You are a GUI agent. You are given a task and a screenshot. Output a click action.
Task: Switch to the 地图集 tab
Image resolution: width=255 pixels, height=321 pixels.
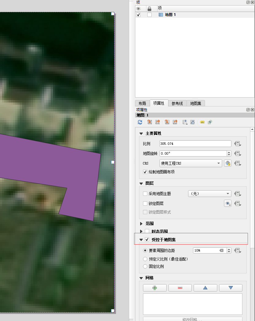(x=196, y=103)
